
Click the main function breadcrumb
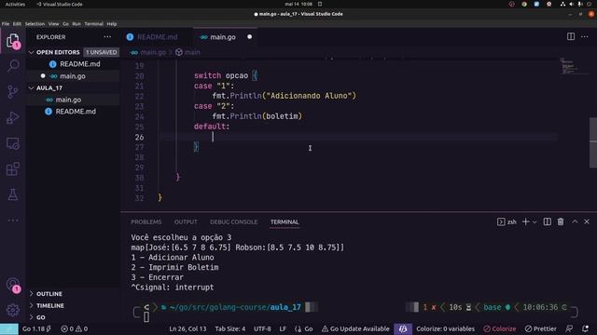tap(187, 52)
